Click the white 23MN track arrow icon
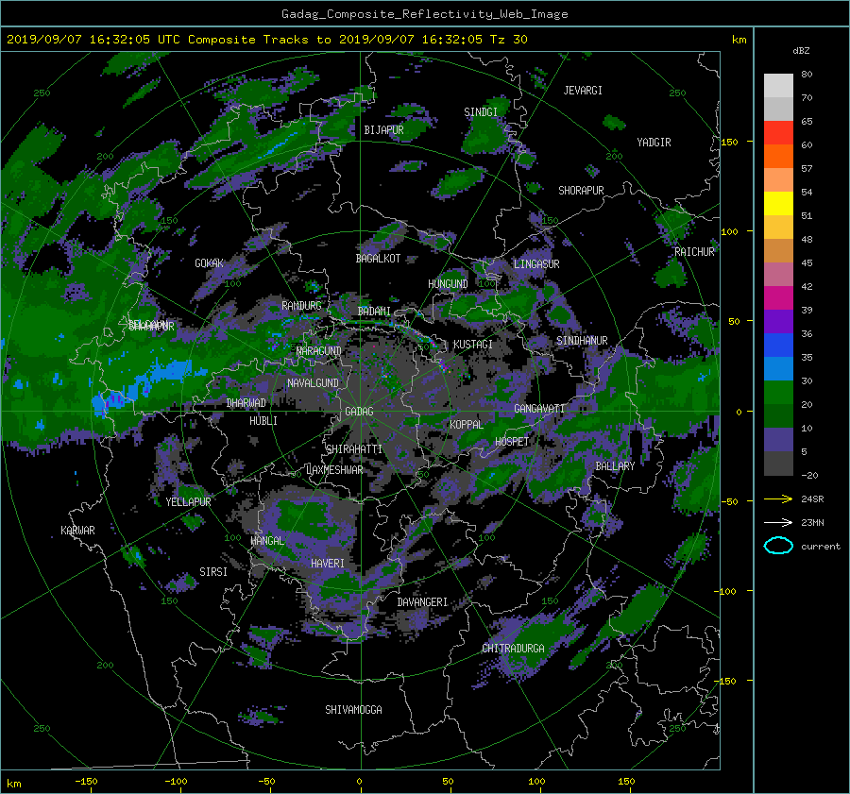This screenshot has width=850, height=794. [778, 522]
